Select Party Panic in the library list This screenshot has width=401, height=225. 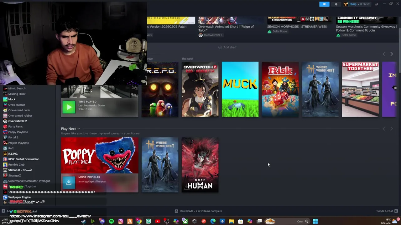(x=15, y=127)
